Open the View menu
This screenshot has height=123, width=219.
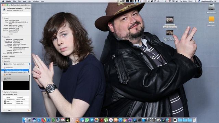tap(25, 1)
